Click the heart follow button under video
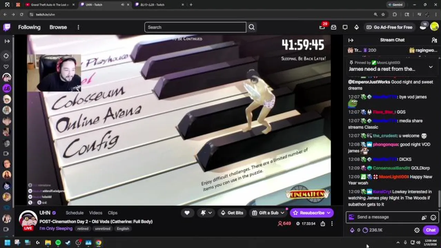 [187, 213]
